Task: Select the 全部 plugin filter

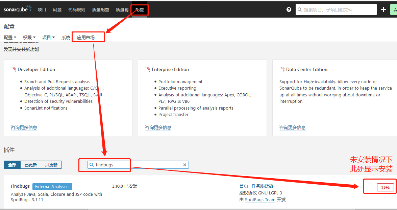Action: (12, 165)
